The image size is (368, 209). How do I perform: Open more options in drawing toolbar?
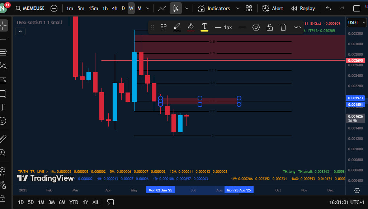click(297, 28)
